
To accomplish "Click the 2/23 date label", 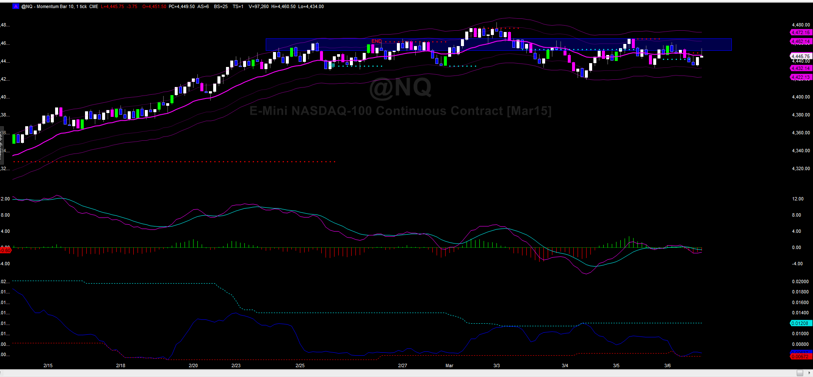I will tap(236, 365).
